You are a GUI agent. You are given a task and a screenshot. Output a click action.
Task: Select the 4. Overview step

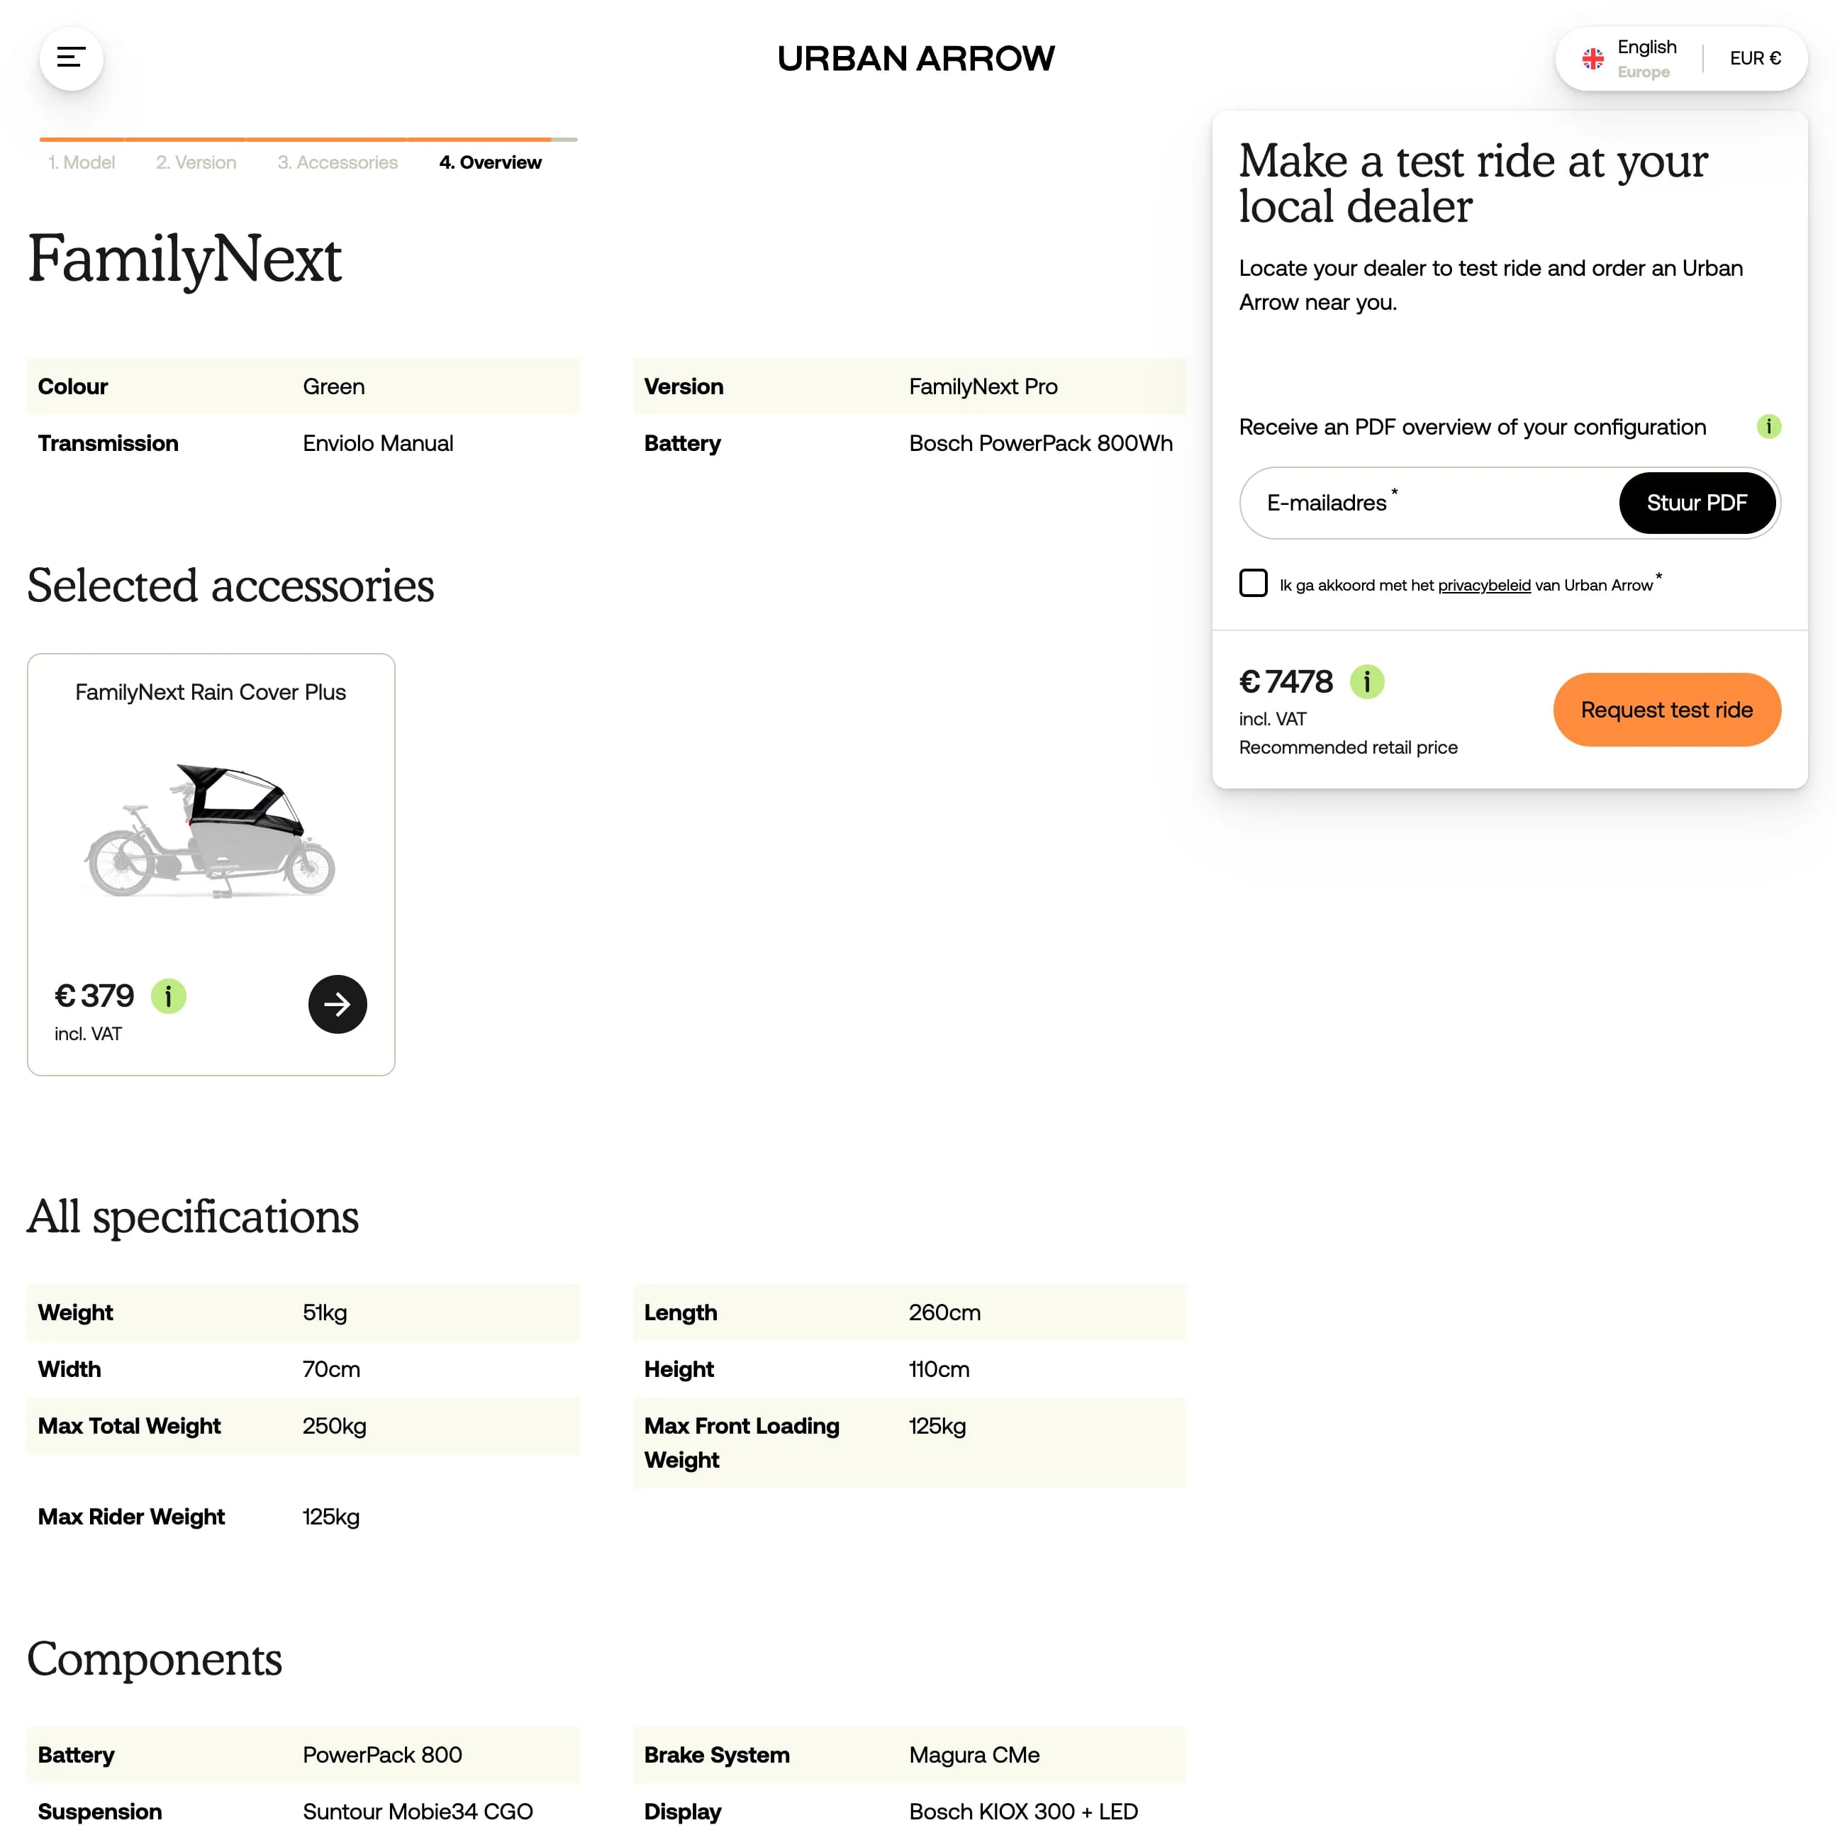489,162
